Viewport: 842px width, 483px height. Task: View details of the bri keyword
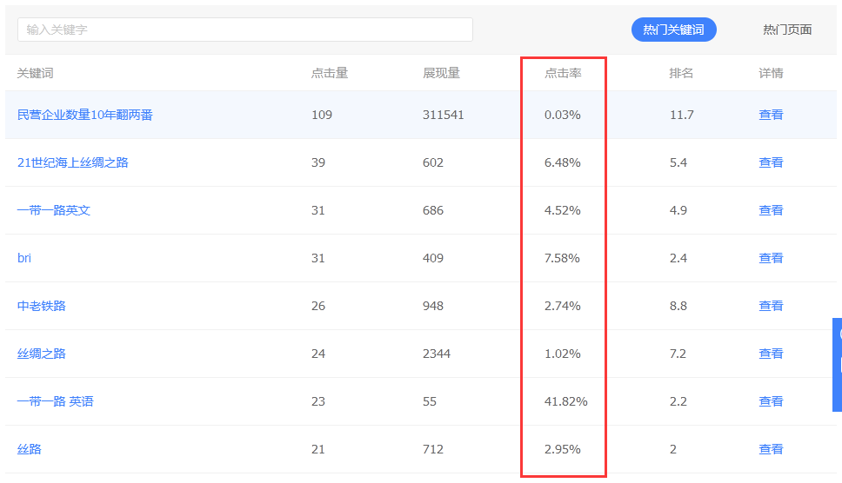click(771, 258)
